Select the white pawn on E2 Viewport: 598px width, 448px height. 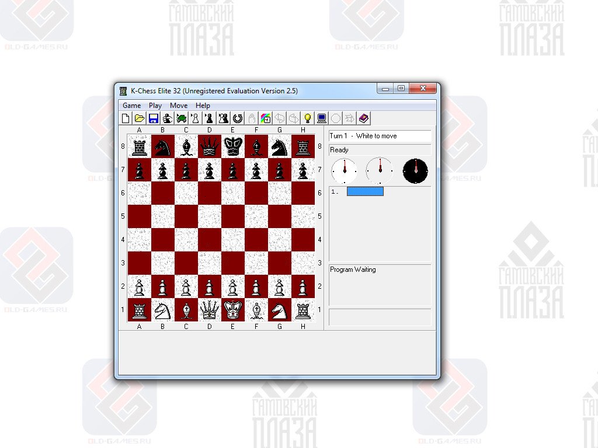click(233, 286)
